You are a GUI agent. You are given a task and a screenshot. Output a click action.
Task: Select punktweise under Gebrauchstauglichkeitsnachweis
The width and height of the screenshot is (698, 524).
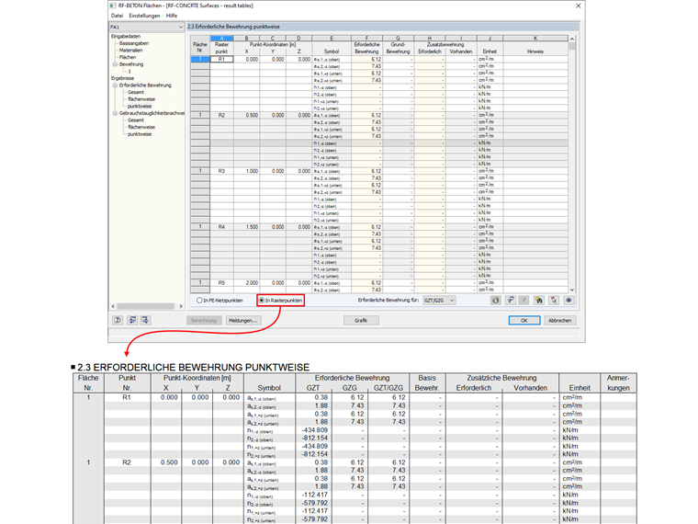pos(140,134)
